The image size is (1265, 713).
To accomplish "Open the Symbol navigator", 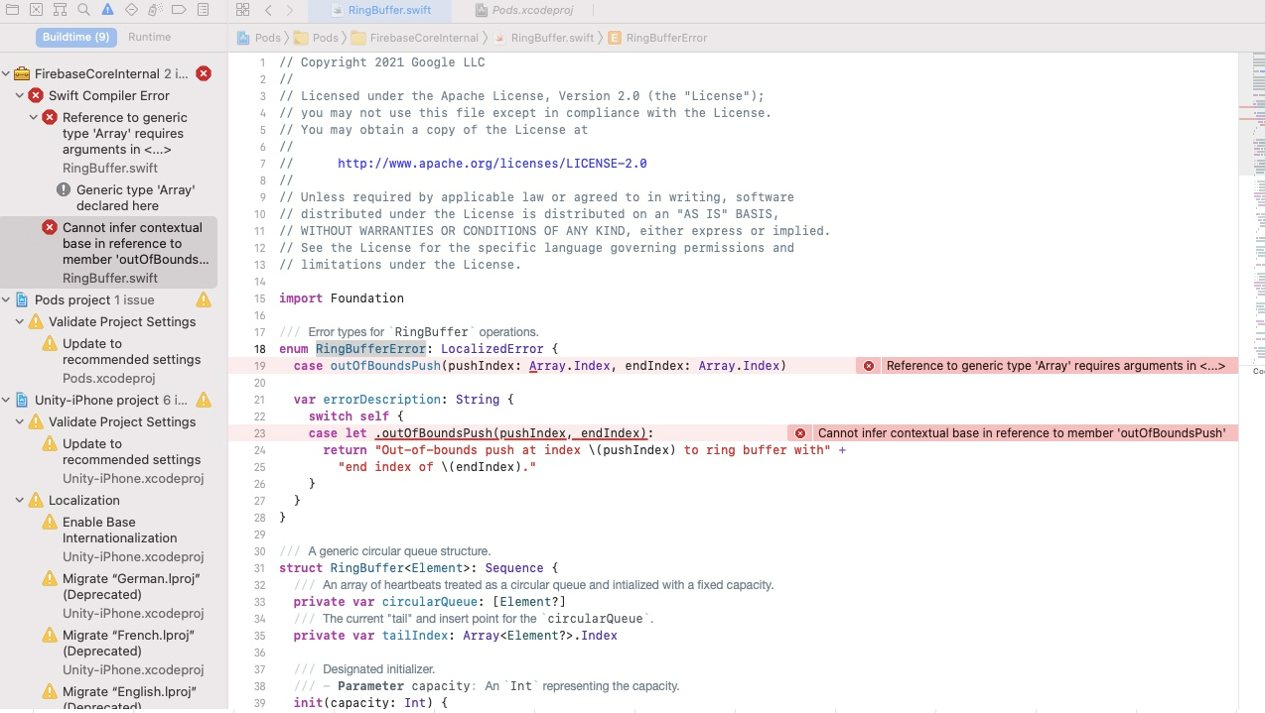I will coord(60,9).
